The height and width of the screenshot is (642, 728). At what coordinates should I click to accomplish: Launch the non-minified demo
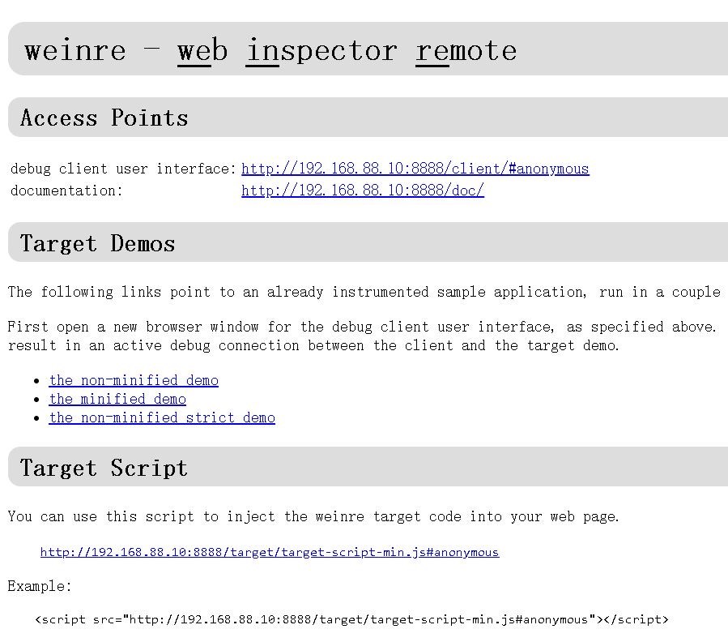coord(134,380)
